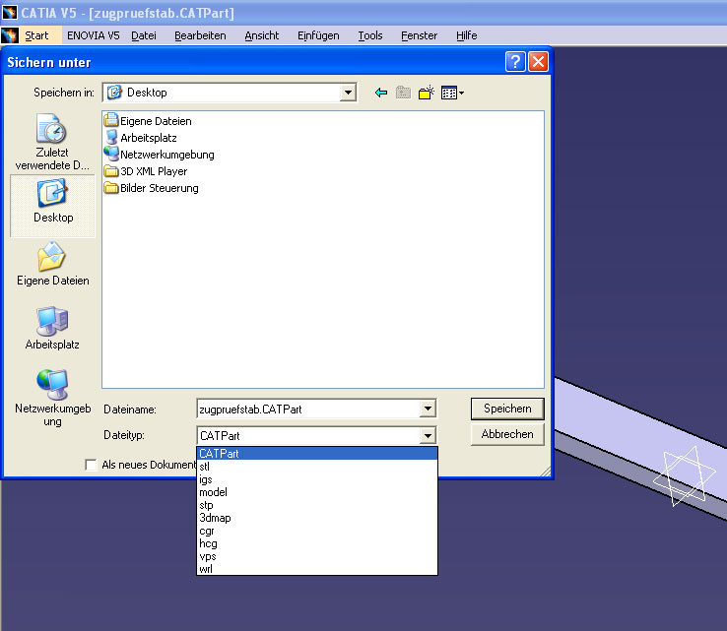727x631 pixels.
Task: Open the Einfügen menu
Action: 318,35
